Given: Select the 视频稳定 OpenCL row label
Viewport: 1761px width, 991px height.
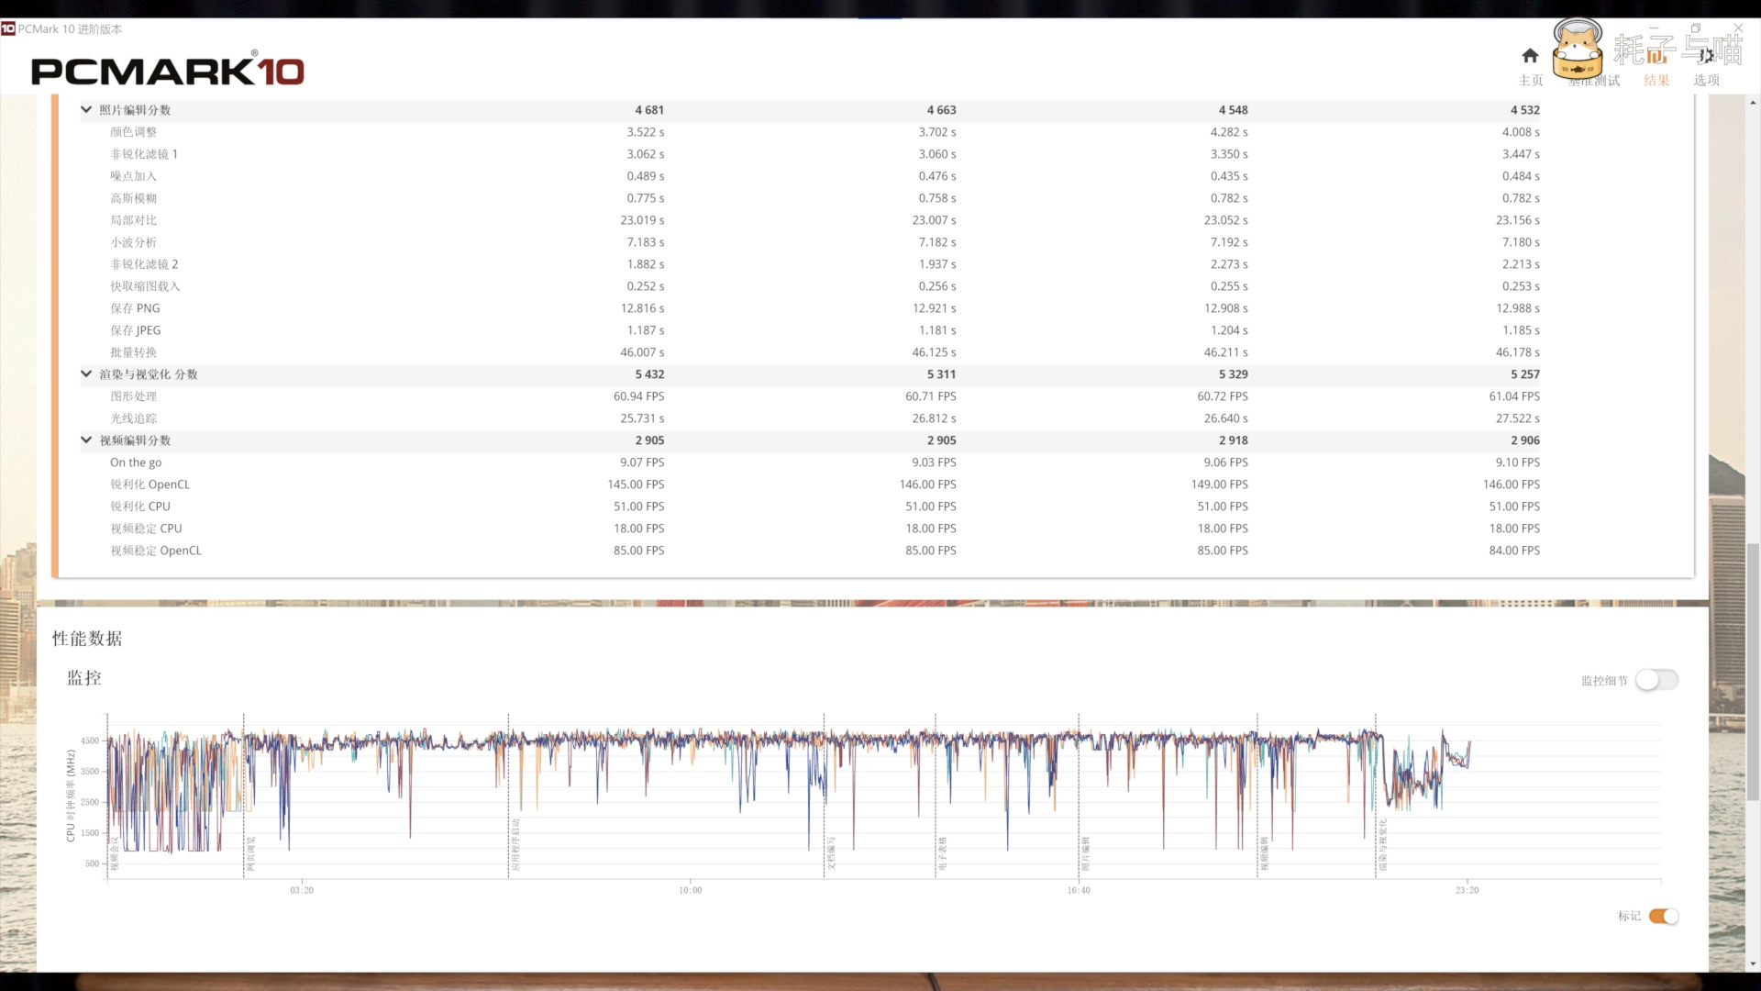Looking at the screenshot, I should coord(156,551).
